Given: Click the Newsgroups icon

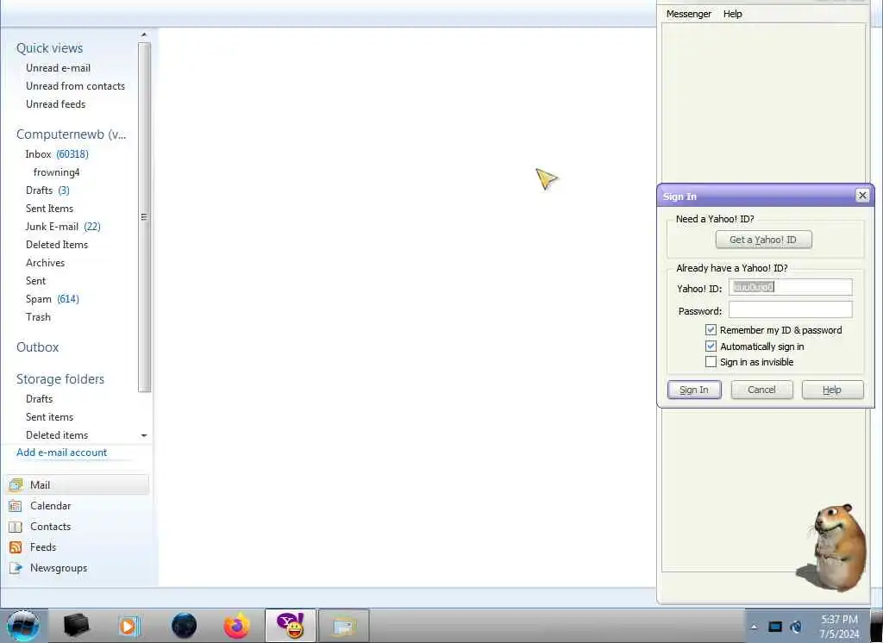Looking at the screenshot, I should tap(16, 568).
